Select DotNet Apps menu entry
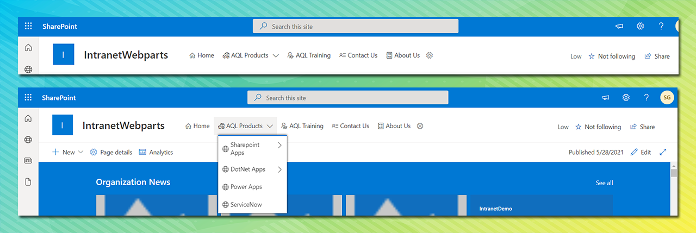This screenshot has width=696, height=233. 252,169
